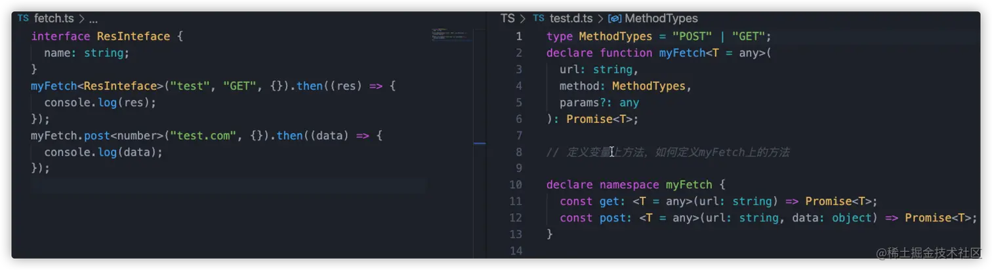
Task: Click line number 10 in test.d.ts
Action: [516, 185]
